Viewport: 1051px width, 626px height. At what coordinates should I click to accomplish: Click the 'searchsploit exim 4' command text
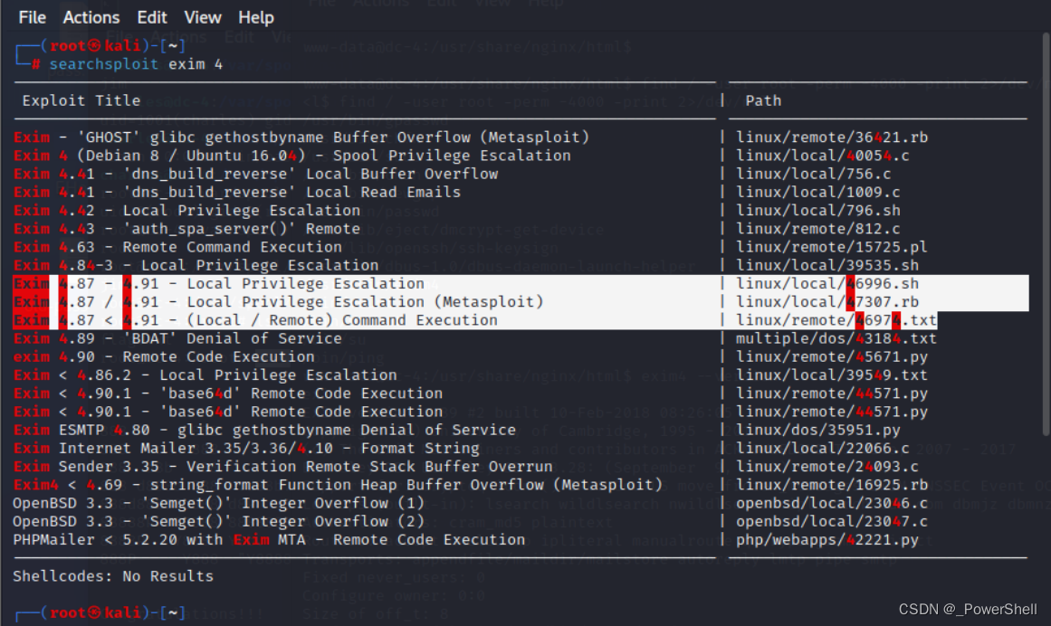(x=136, y=64)
